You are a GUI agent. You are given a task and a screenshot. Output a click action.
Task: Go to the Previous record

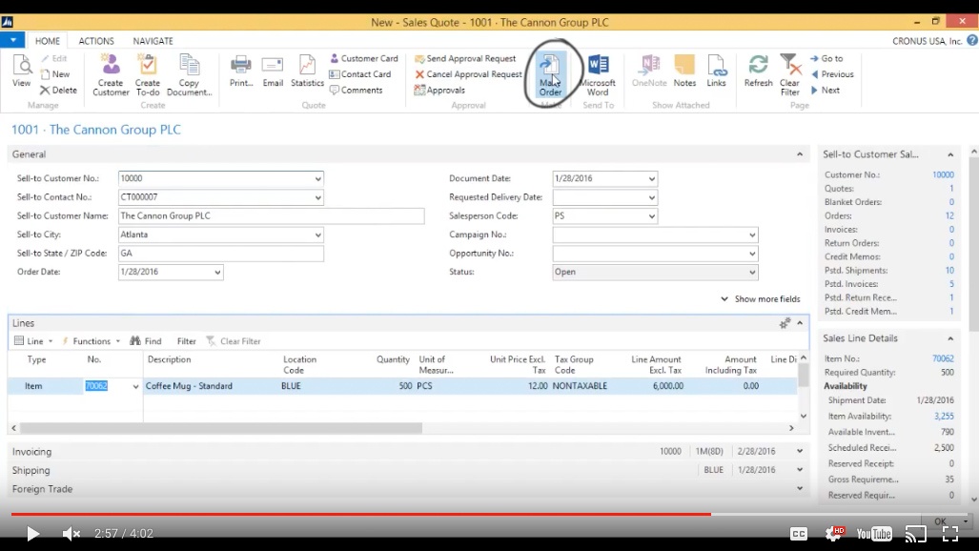832,73
